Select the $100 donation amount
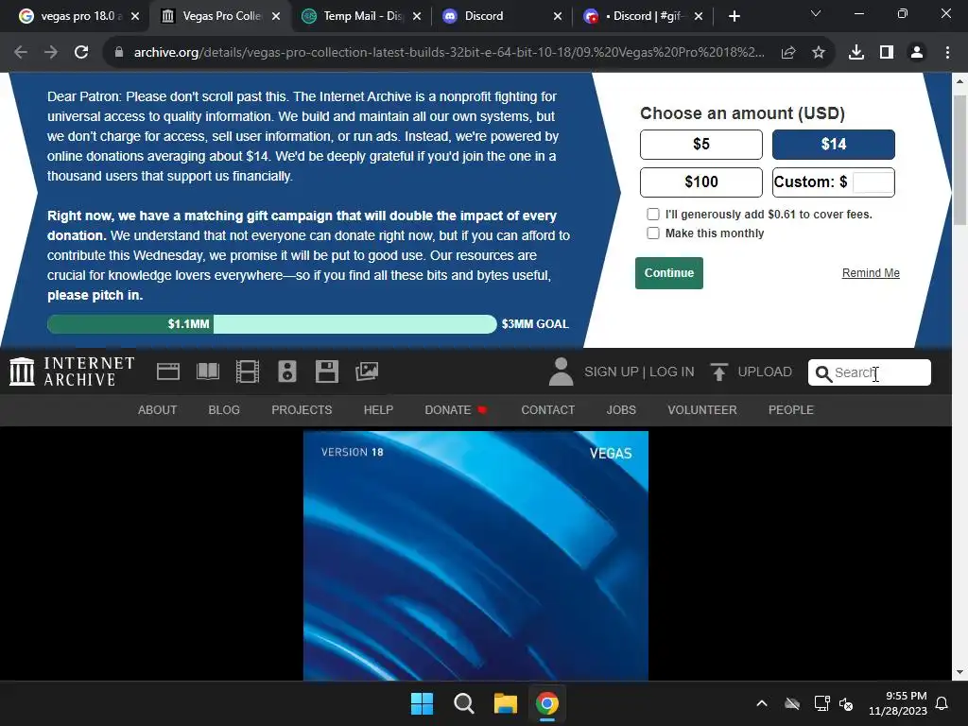 click(701, 182)
